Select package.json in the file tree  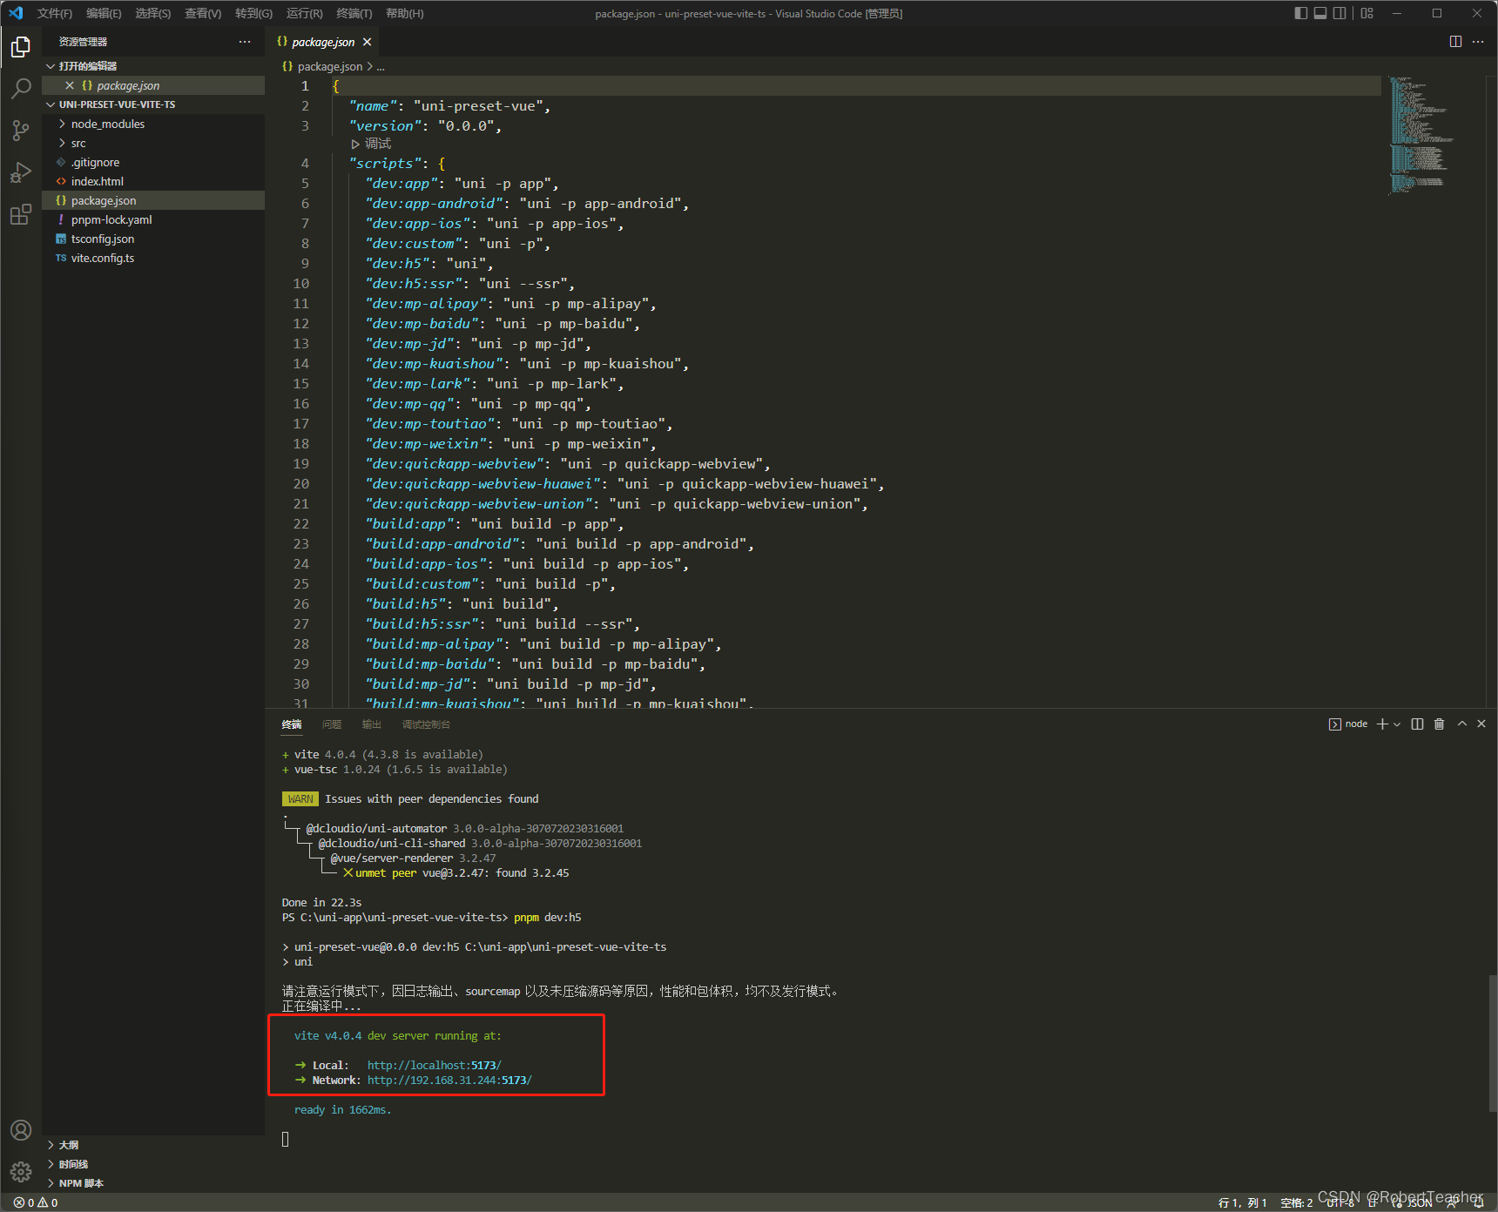click(x=153, y=200)
